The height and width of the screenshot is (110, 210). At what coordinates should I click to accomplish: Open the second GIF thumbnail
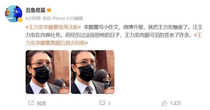92,72
